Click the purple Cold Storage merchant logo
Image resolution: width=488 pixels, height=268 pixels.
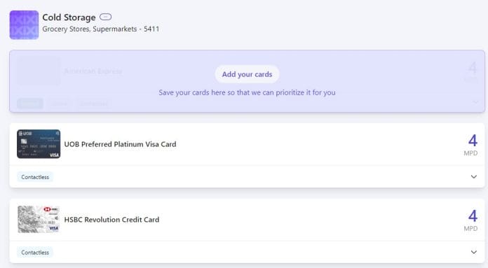point(24,25)
